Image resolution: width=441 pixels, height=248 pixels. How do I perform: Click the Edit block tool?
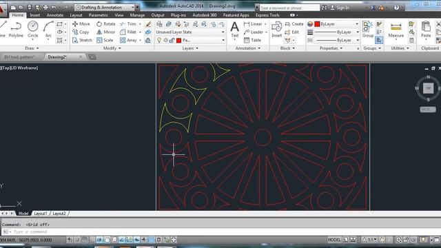click(292, 32)
